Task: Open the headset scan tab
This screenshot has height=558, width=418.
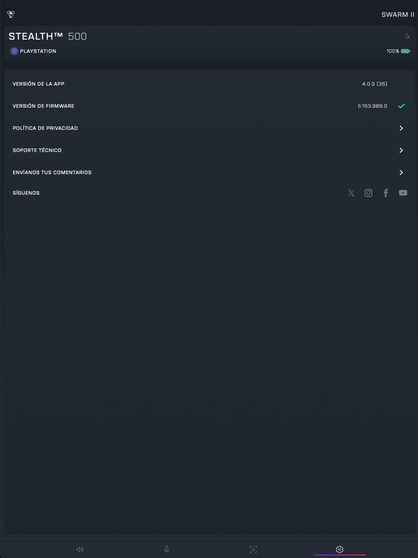Action: [253, 549]
